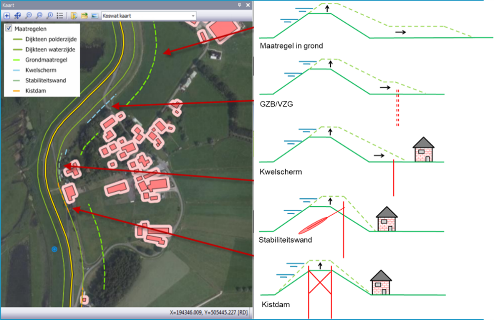Select the Kwelscherm legend entry
The image size is (494, 320).
(40, 70)
